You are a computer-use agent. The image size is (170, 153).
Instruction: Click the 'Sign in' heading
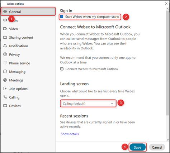point(66,11)
